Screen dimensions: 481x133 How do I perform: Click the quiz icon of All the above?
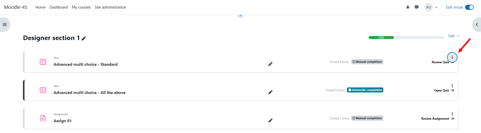[43, 90]
